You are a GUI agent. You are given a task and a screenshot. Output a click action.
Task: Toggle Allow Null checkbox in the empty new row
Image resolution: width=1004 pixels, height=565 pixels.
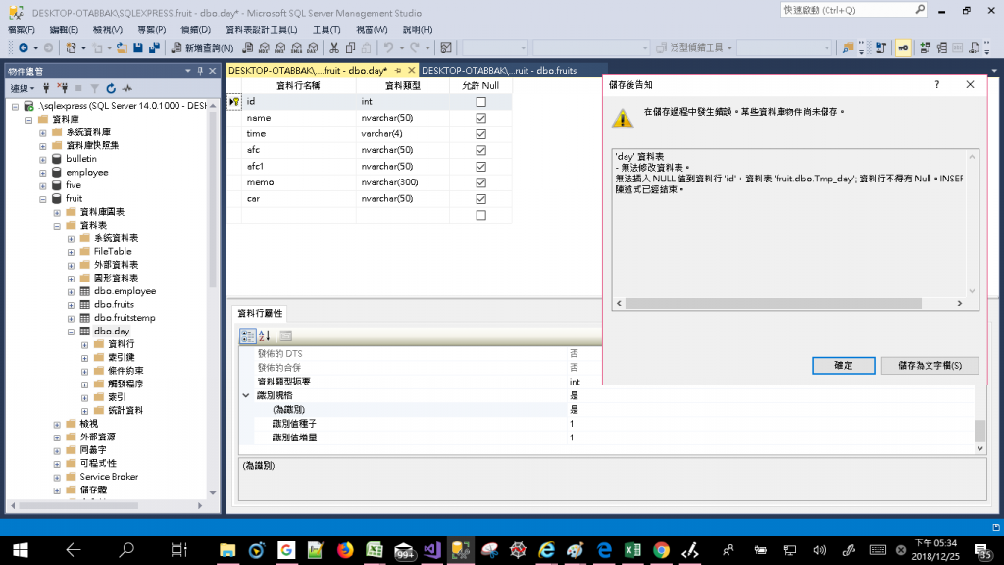(x=480, y=215)
